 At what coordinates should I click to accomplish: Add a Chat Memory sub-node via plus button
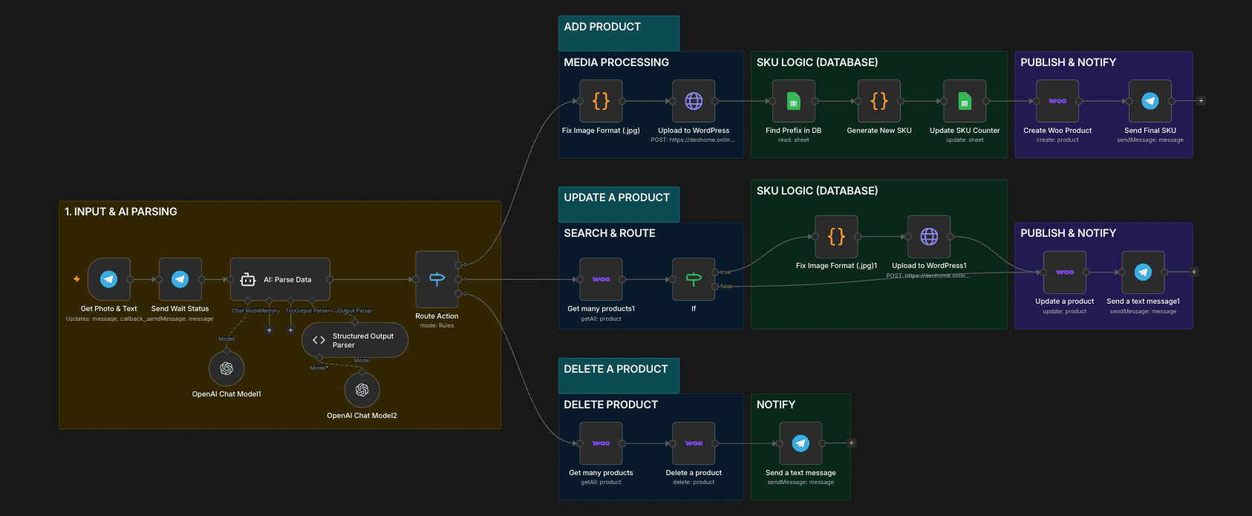[270, 330]
